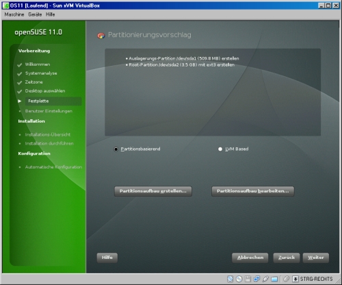Viewport: 342px width, 285px height.
Task: Click the Hilfe button in installer
Action: coord(107,258)
